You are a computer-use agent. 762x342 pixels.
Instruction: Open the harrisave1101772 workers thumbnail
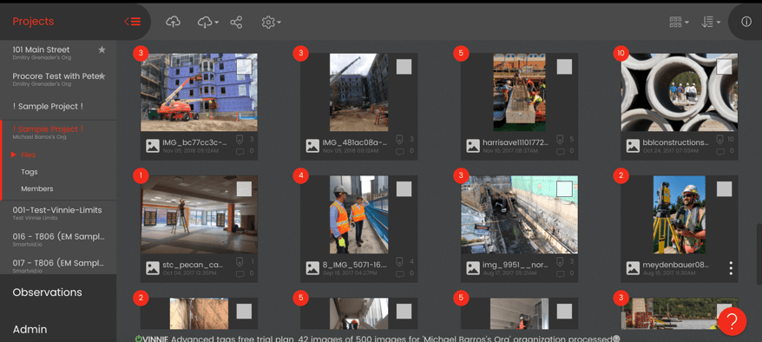[519, 92]
